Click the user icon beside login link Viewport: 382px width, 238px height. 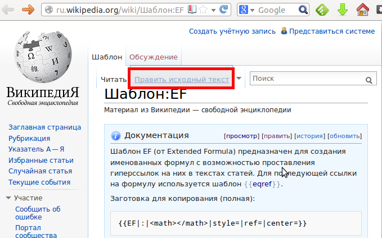[x=284, y=31]
